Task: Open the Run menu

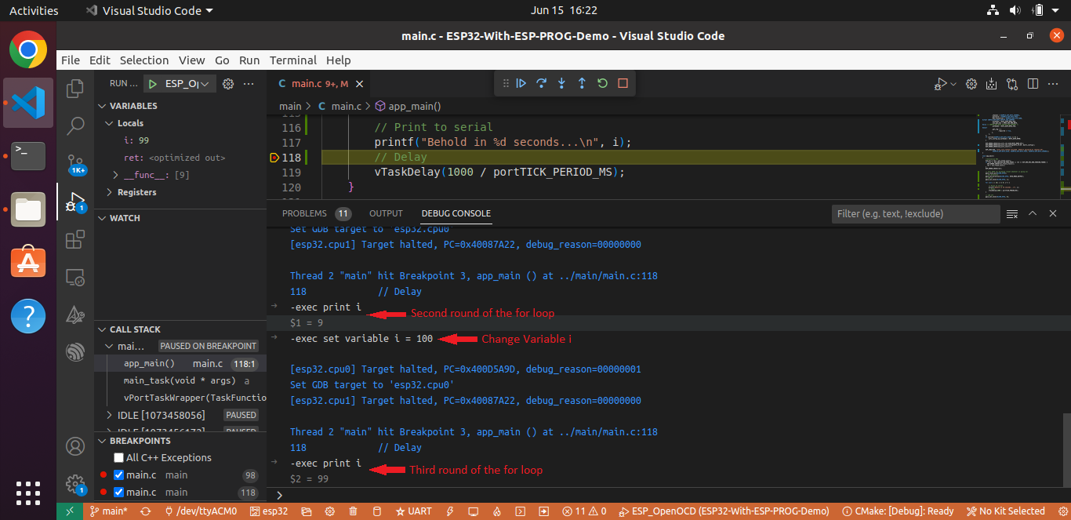Action: 249,60
